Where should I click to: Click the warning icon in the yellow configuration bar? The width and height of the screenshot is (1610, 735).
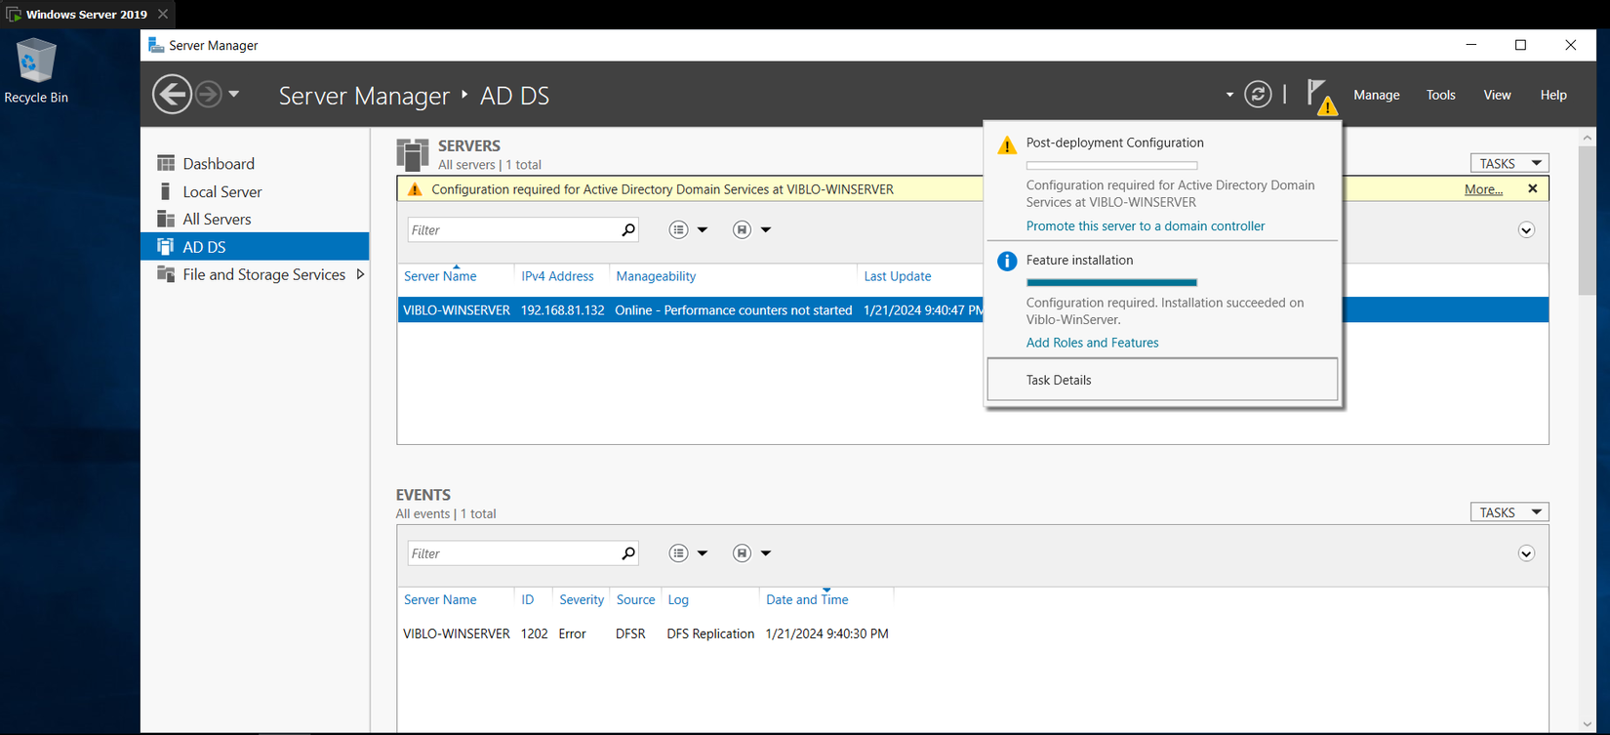coord(415,189)
